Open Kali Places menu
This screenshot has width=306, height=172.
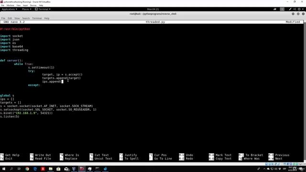click(26, 9)
